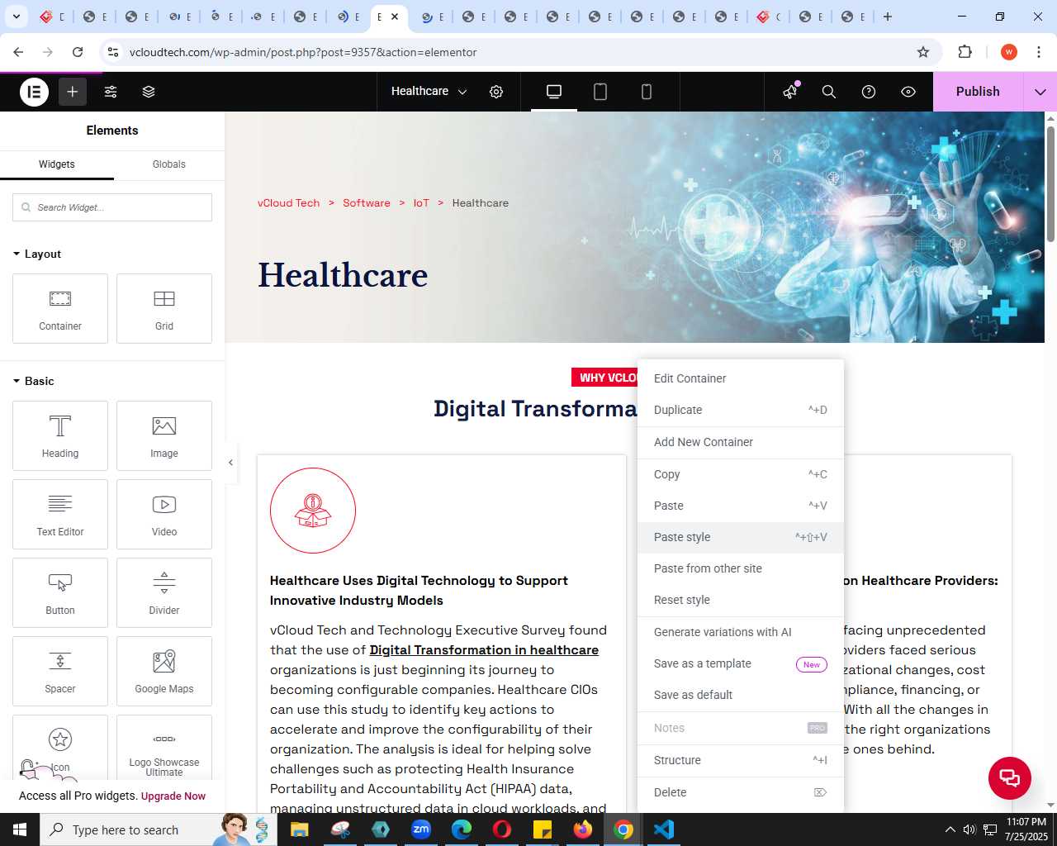The width and height of the screenshot is (1057, 846).
Task: Choose Structure from context menu
Action: tap(741, 760)
